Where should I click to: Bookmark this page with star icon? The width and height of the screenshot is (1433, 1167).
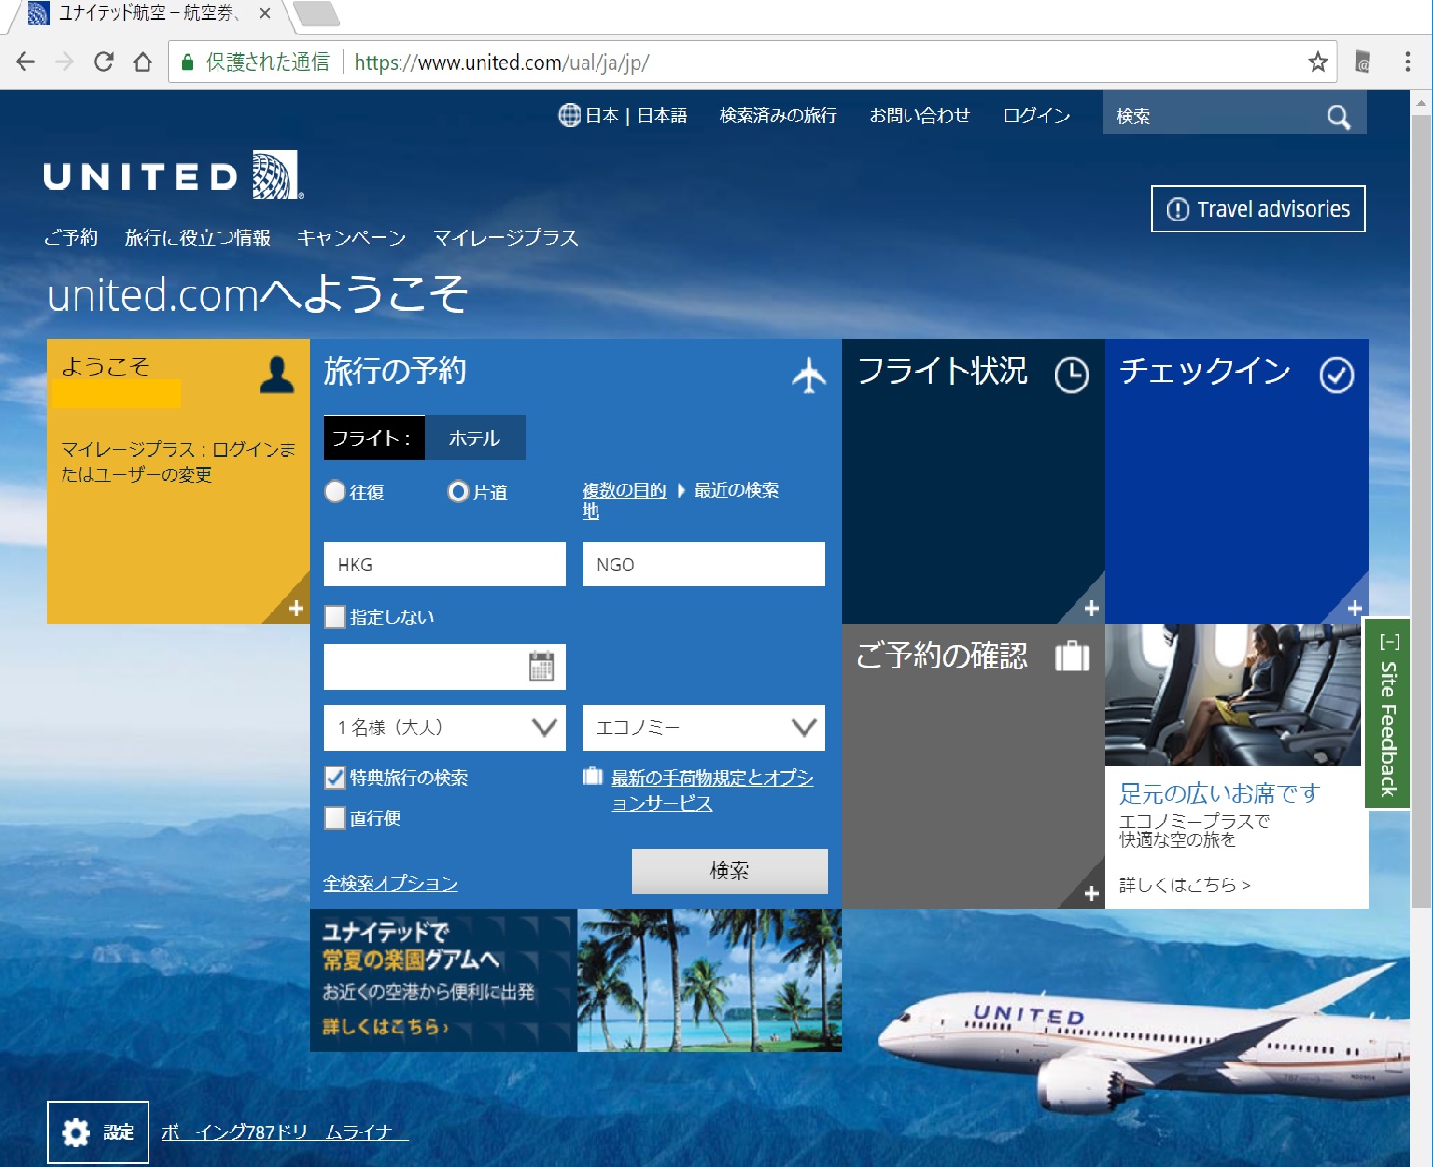point(1317,63)
